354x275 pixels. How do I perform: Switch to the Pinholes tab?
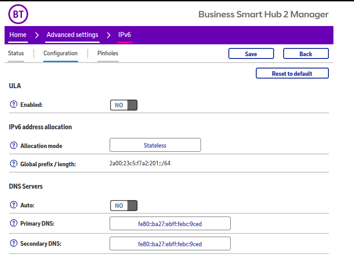(108, 53)
